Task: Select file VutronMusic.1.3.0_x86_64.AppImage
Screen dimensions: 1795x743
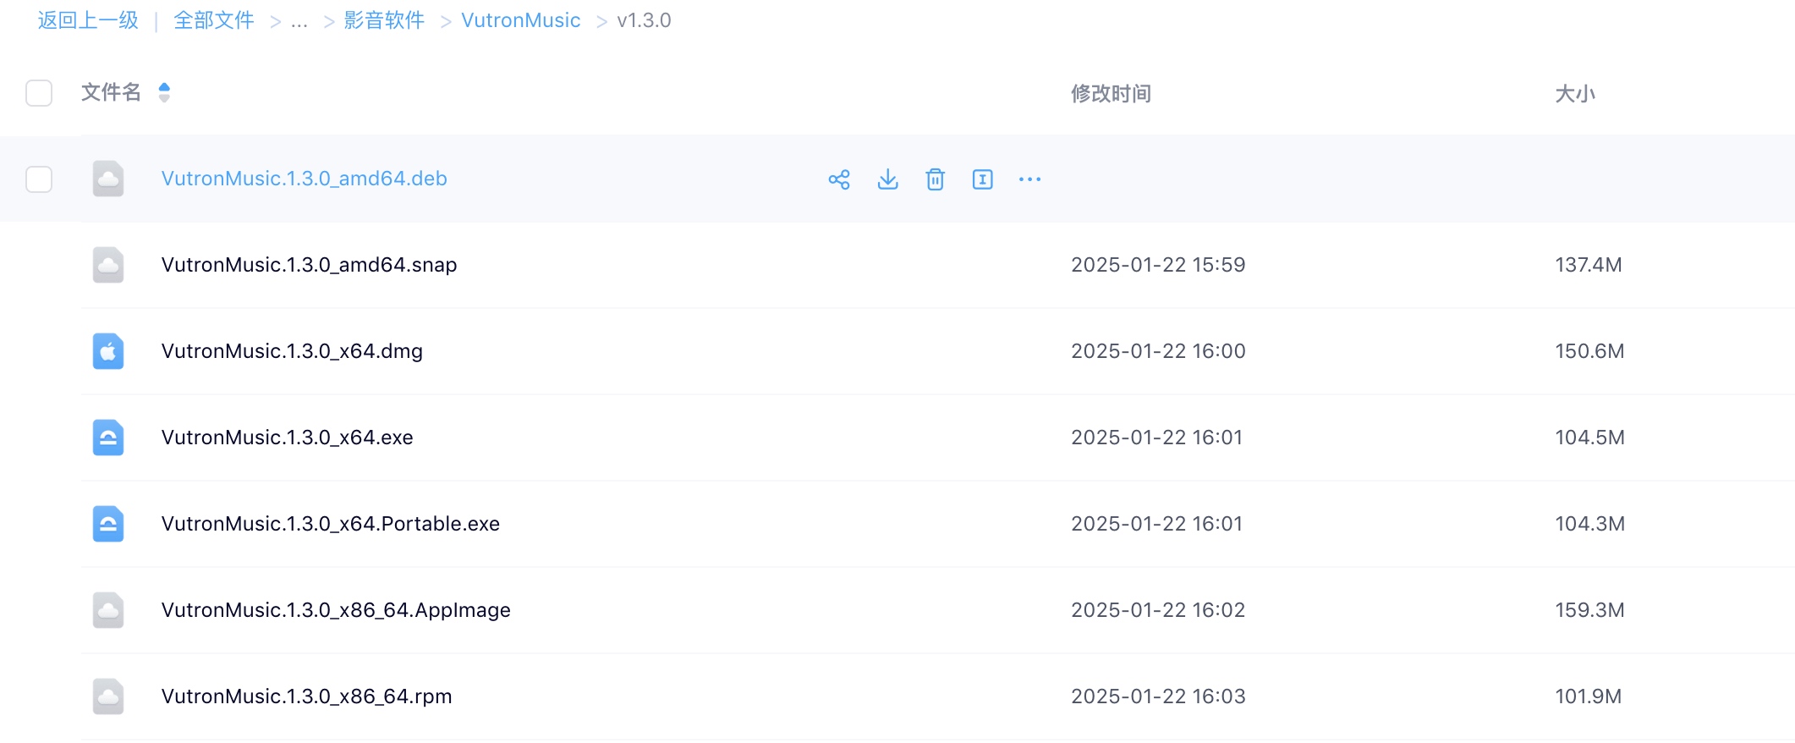Action: pos(336,610)
